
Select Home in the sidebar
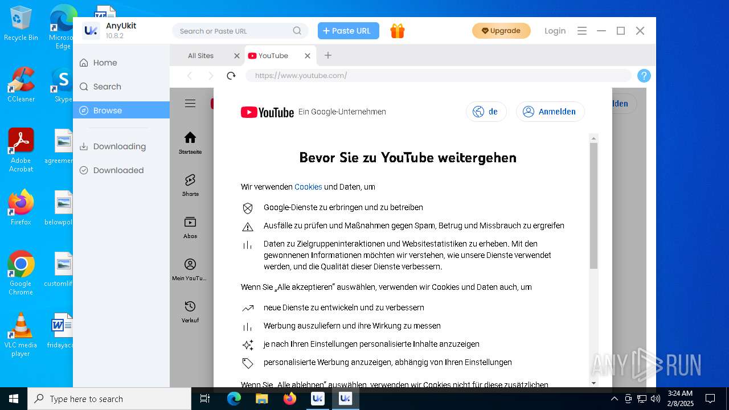pyautogui.click(x=121, y=63)
